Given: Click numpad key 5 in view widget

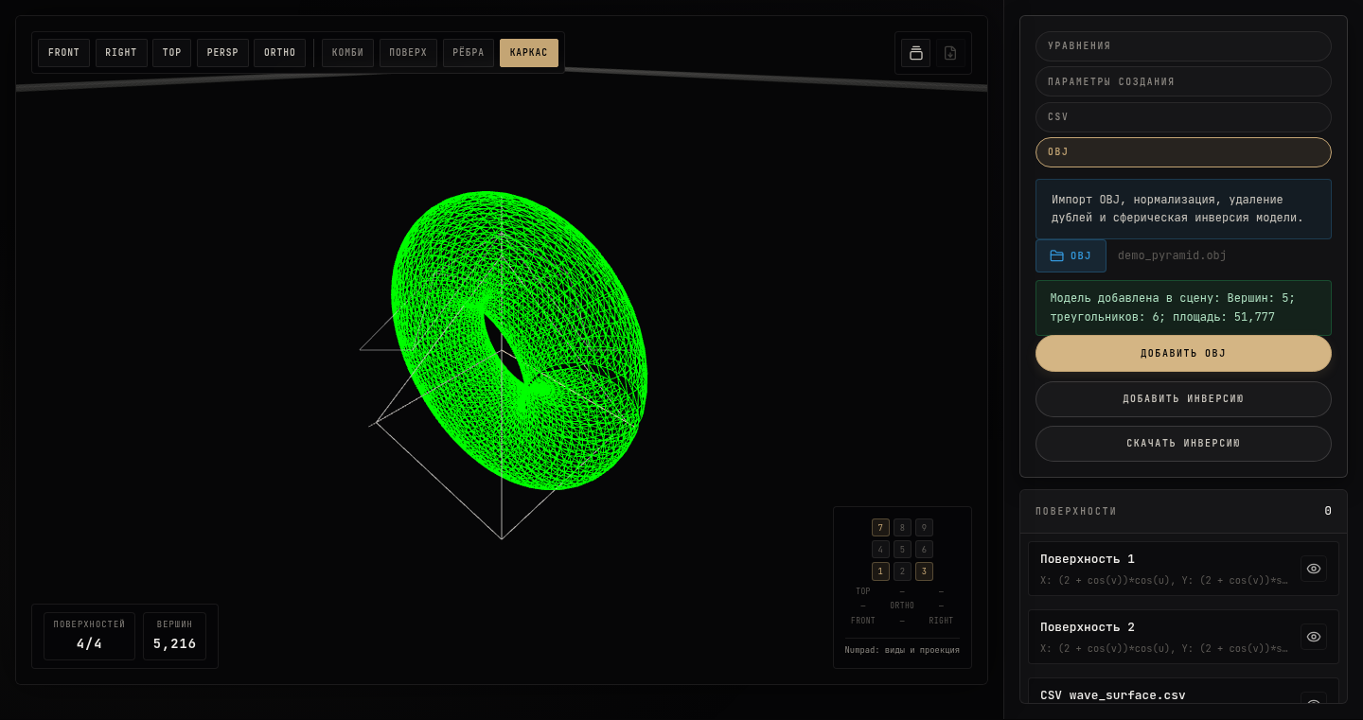Looking at the screenshot, I should coord(902,550).
